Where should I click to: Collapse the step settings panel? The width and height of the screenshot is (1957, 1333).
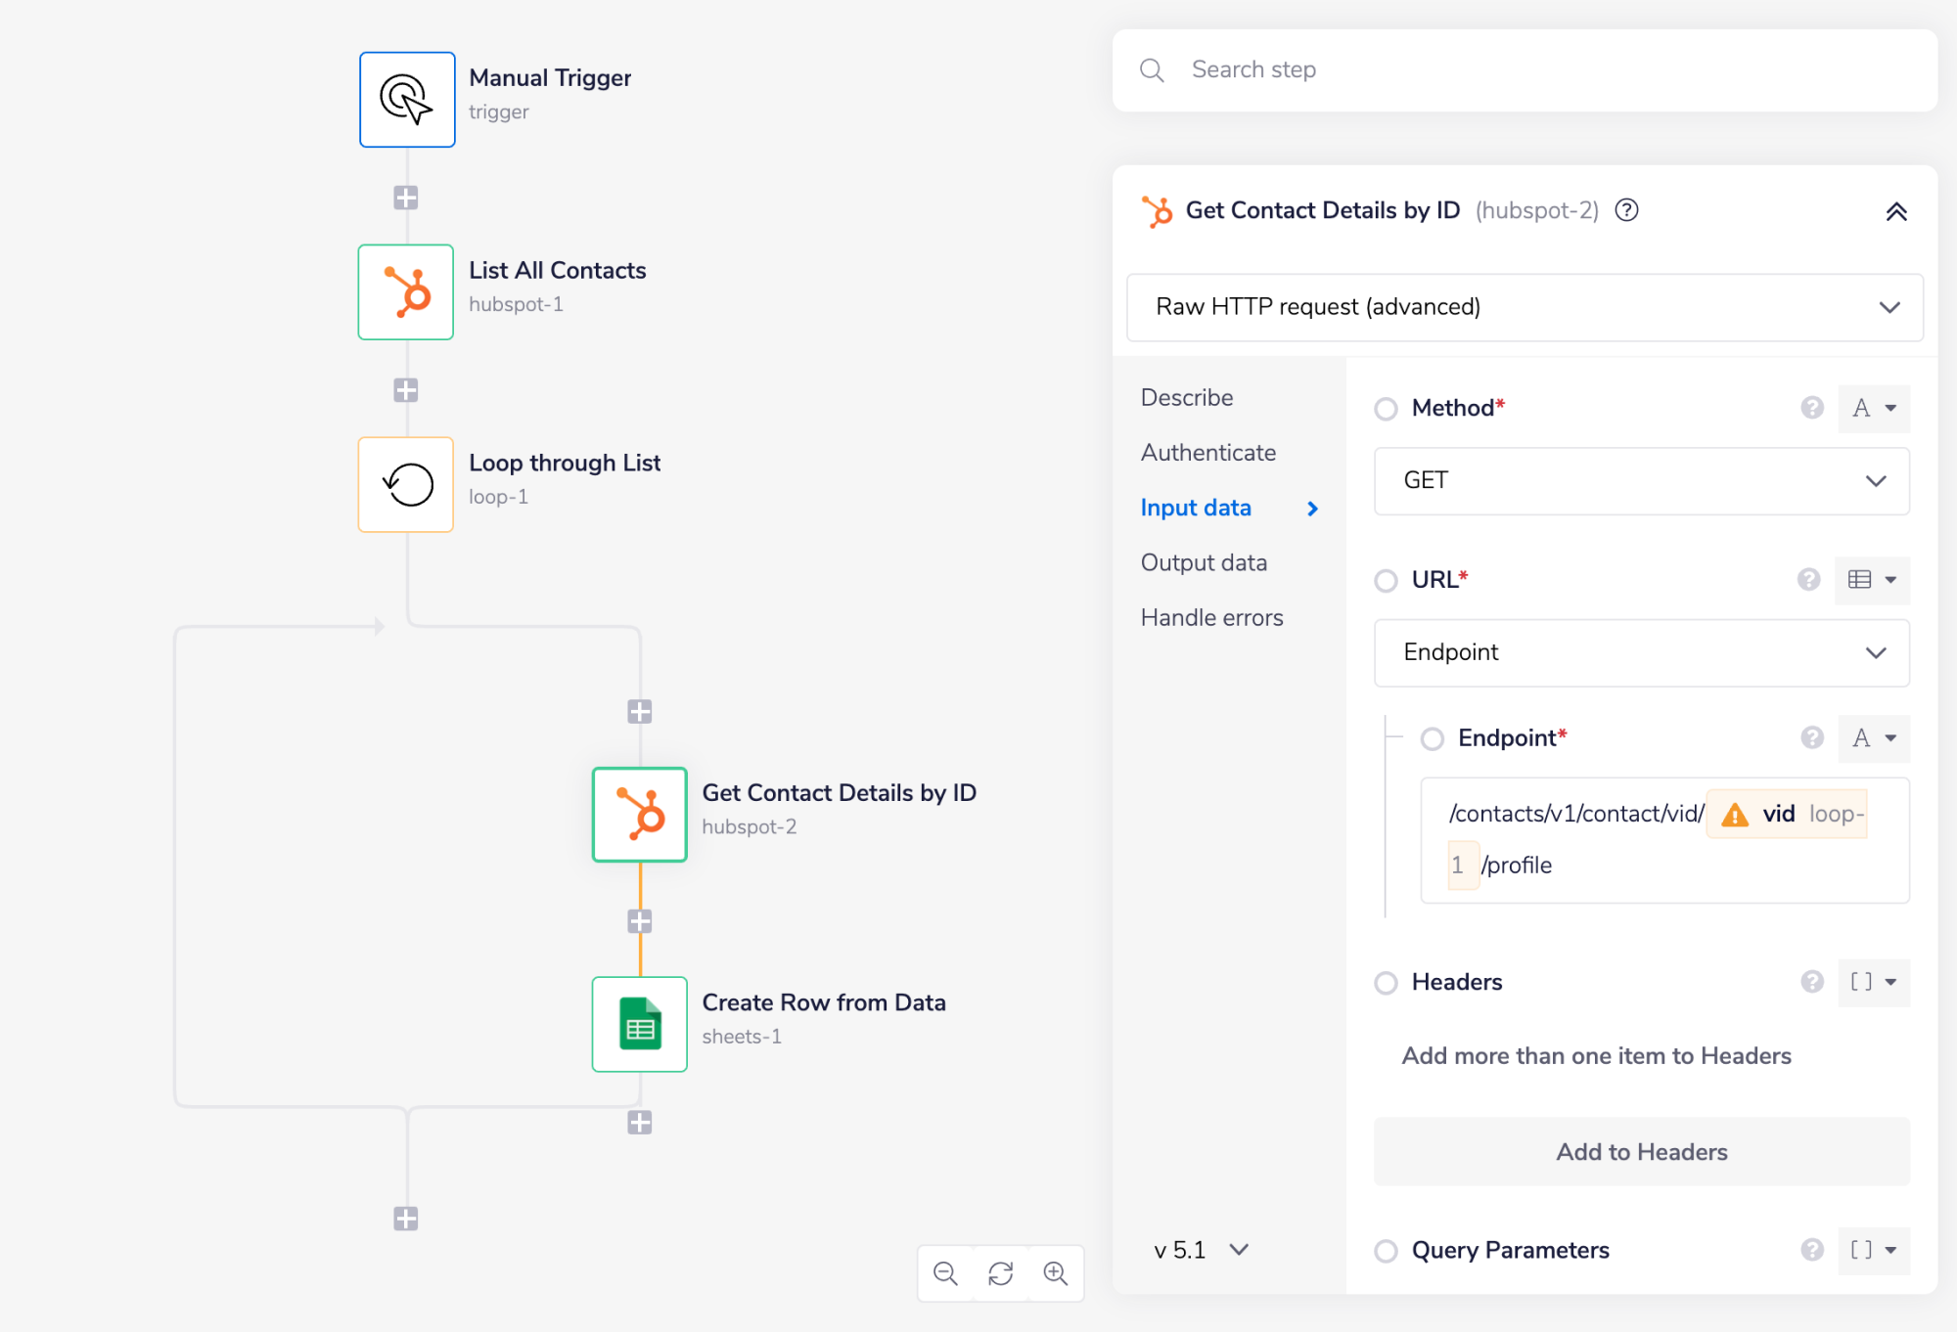[1896, 211]
